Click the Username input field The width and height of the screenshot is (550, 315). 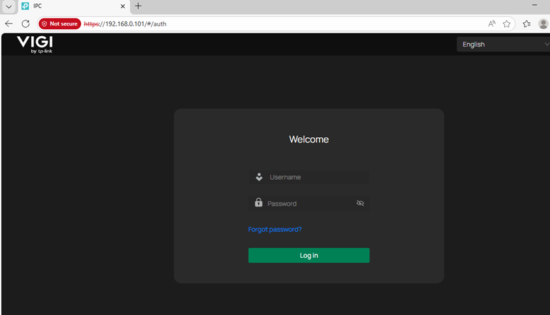click(x=308, y=177)
